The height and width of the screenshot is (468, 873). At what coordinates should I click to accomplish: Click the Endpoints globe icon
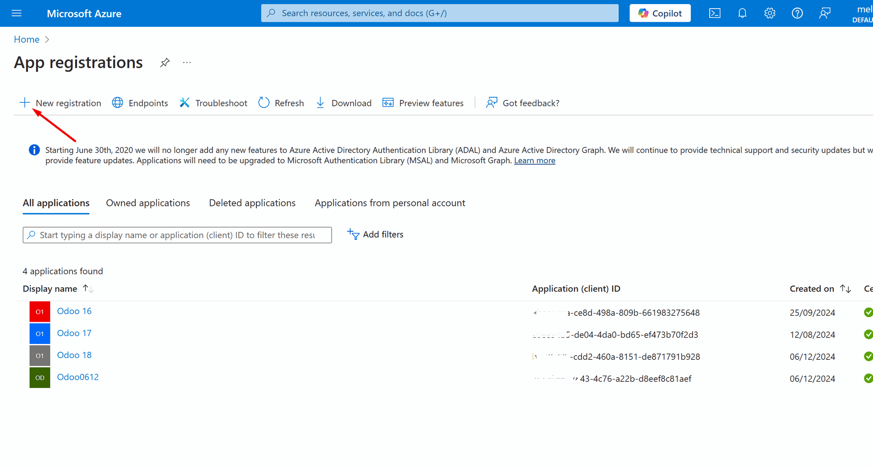click(117, 103)
